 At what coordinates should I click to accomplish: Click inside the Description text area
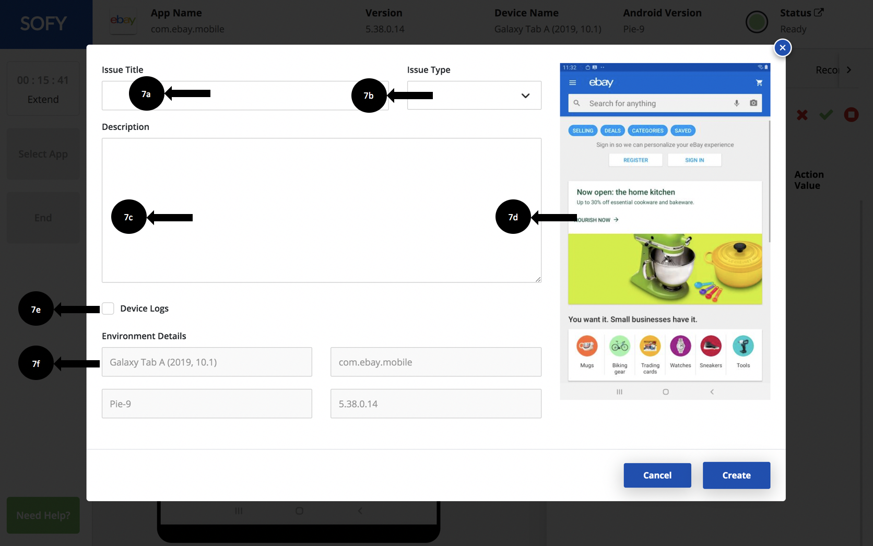click(x=322, y=210)
